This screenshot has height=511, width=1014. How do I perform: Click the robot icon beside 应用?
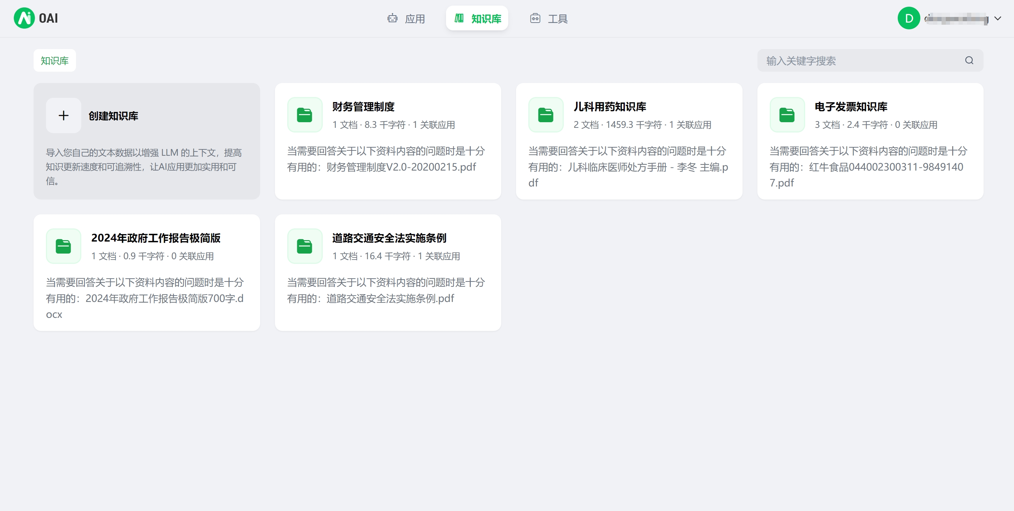coord(392,18)
